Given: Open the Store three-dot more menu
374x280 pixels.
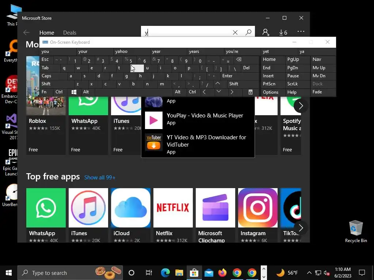Looking at the screenshot, I should click(301, 31).
